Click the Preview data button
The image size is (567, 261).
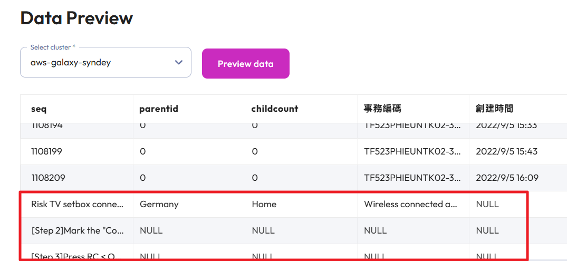click(246, 64)
